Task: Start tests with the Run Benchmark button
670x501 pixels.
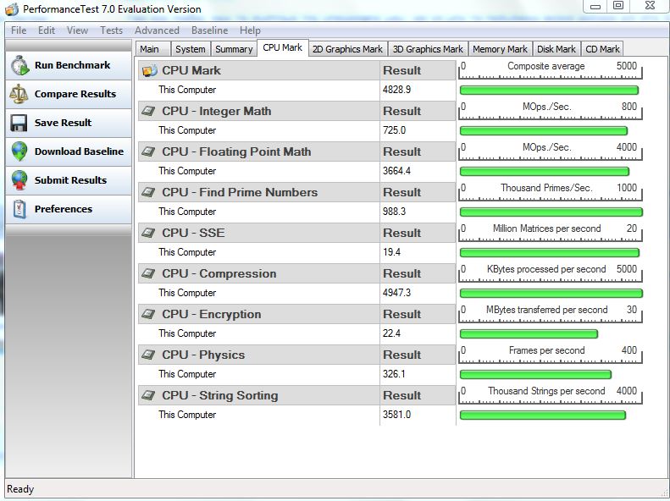Action: tap(69, 65)
